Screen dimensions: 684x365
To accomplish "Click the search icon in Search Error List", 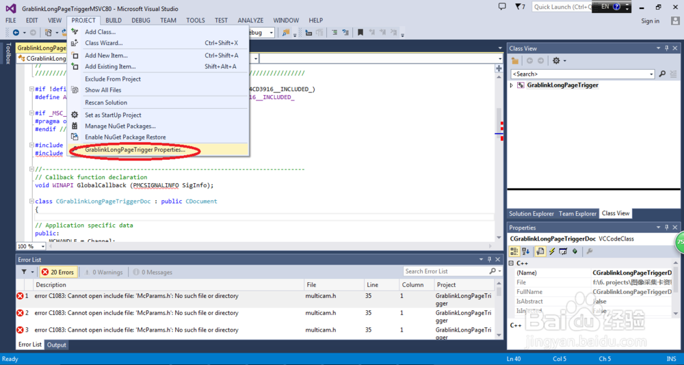I will 492,271.
